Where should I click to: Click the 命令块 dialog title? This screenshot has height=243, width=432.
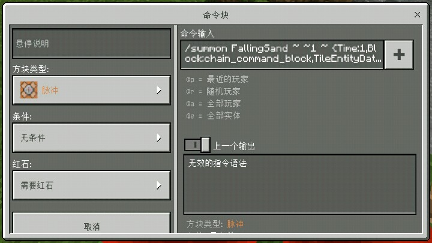pyautogui.click(x=216, y=15)
